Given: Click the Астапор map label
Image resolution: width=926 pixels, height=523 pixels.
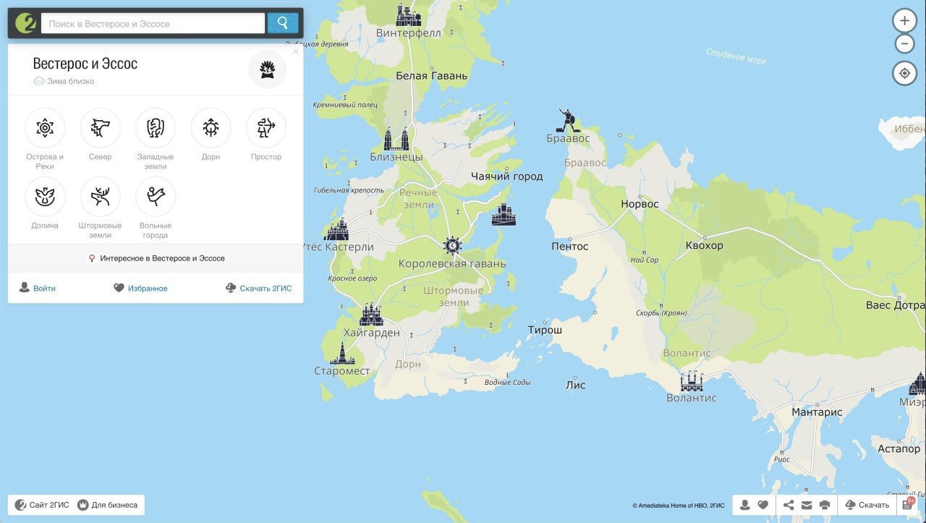Looking at the screenshot, I should [899, 448].
